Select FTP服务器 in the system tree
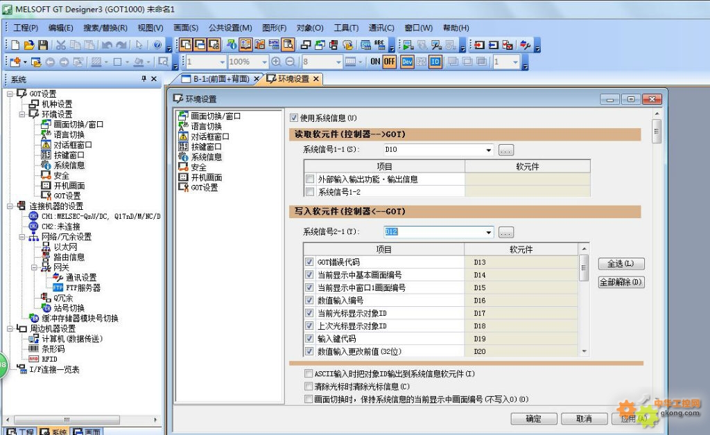 coord(83,287)
